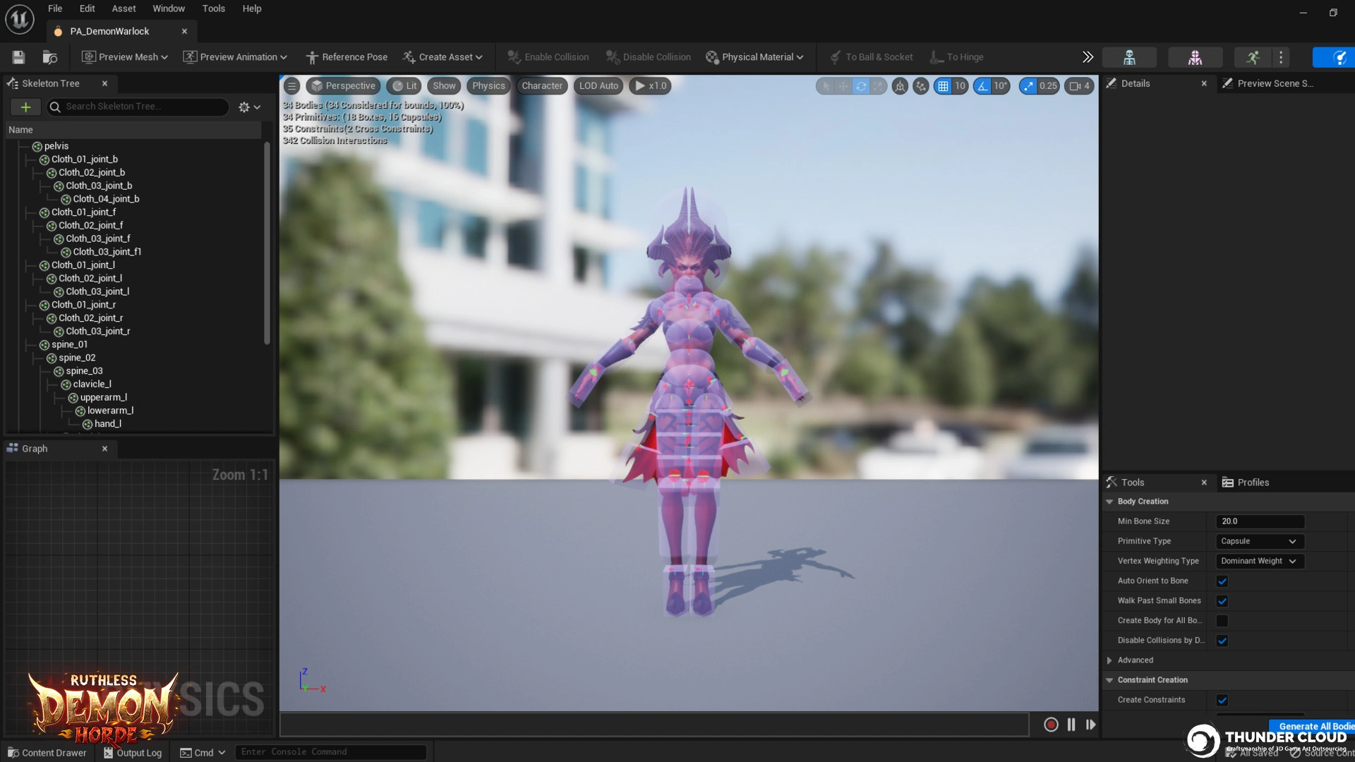1355x762 pixels.
Task: Switch to Animation editor mode icon
Action: click(x=1253, y=57)
